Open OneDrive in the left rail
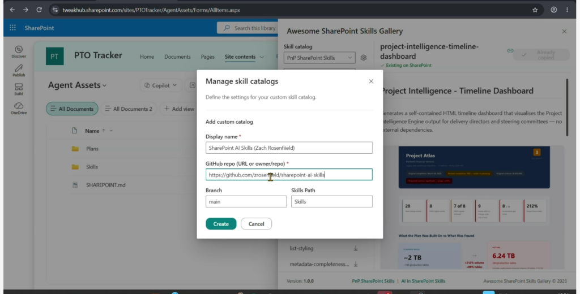 [x=19, y=108]
